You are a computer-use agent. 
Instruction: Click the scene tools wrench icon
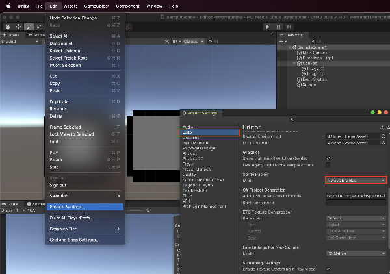(167, 42)
